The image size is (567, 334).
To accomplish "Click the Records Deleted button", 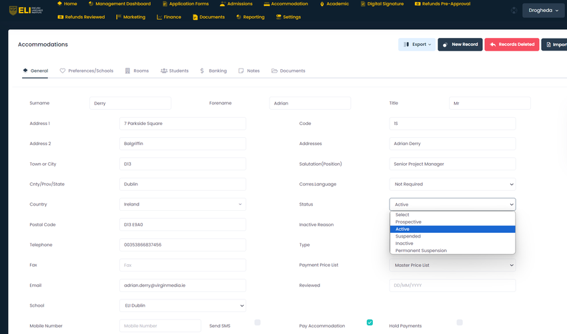I will pos(512,45).
